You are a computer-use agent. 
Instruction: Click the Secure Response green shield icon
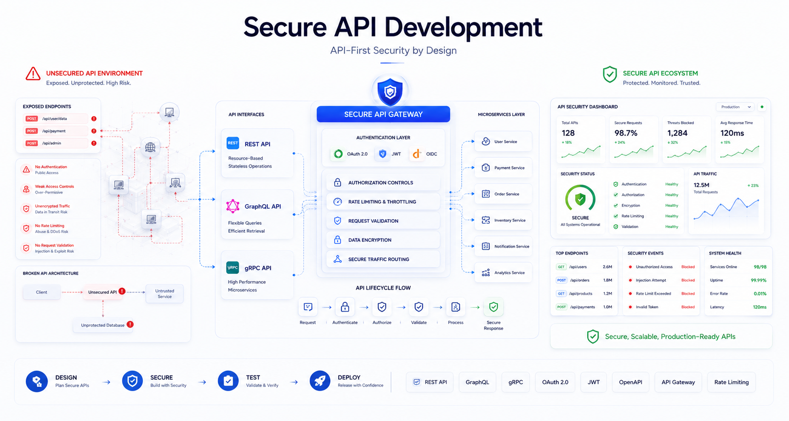coord(494,307)
